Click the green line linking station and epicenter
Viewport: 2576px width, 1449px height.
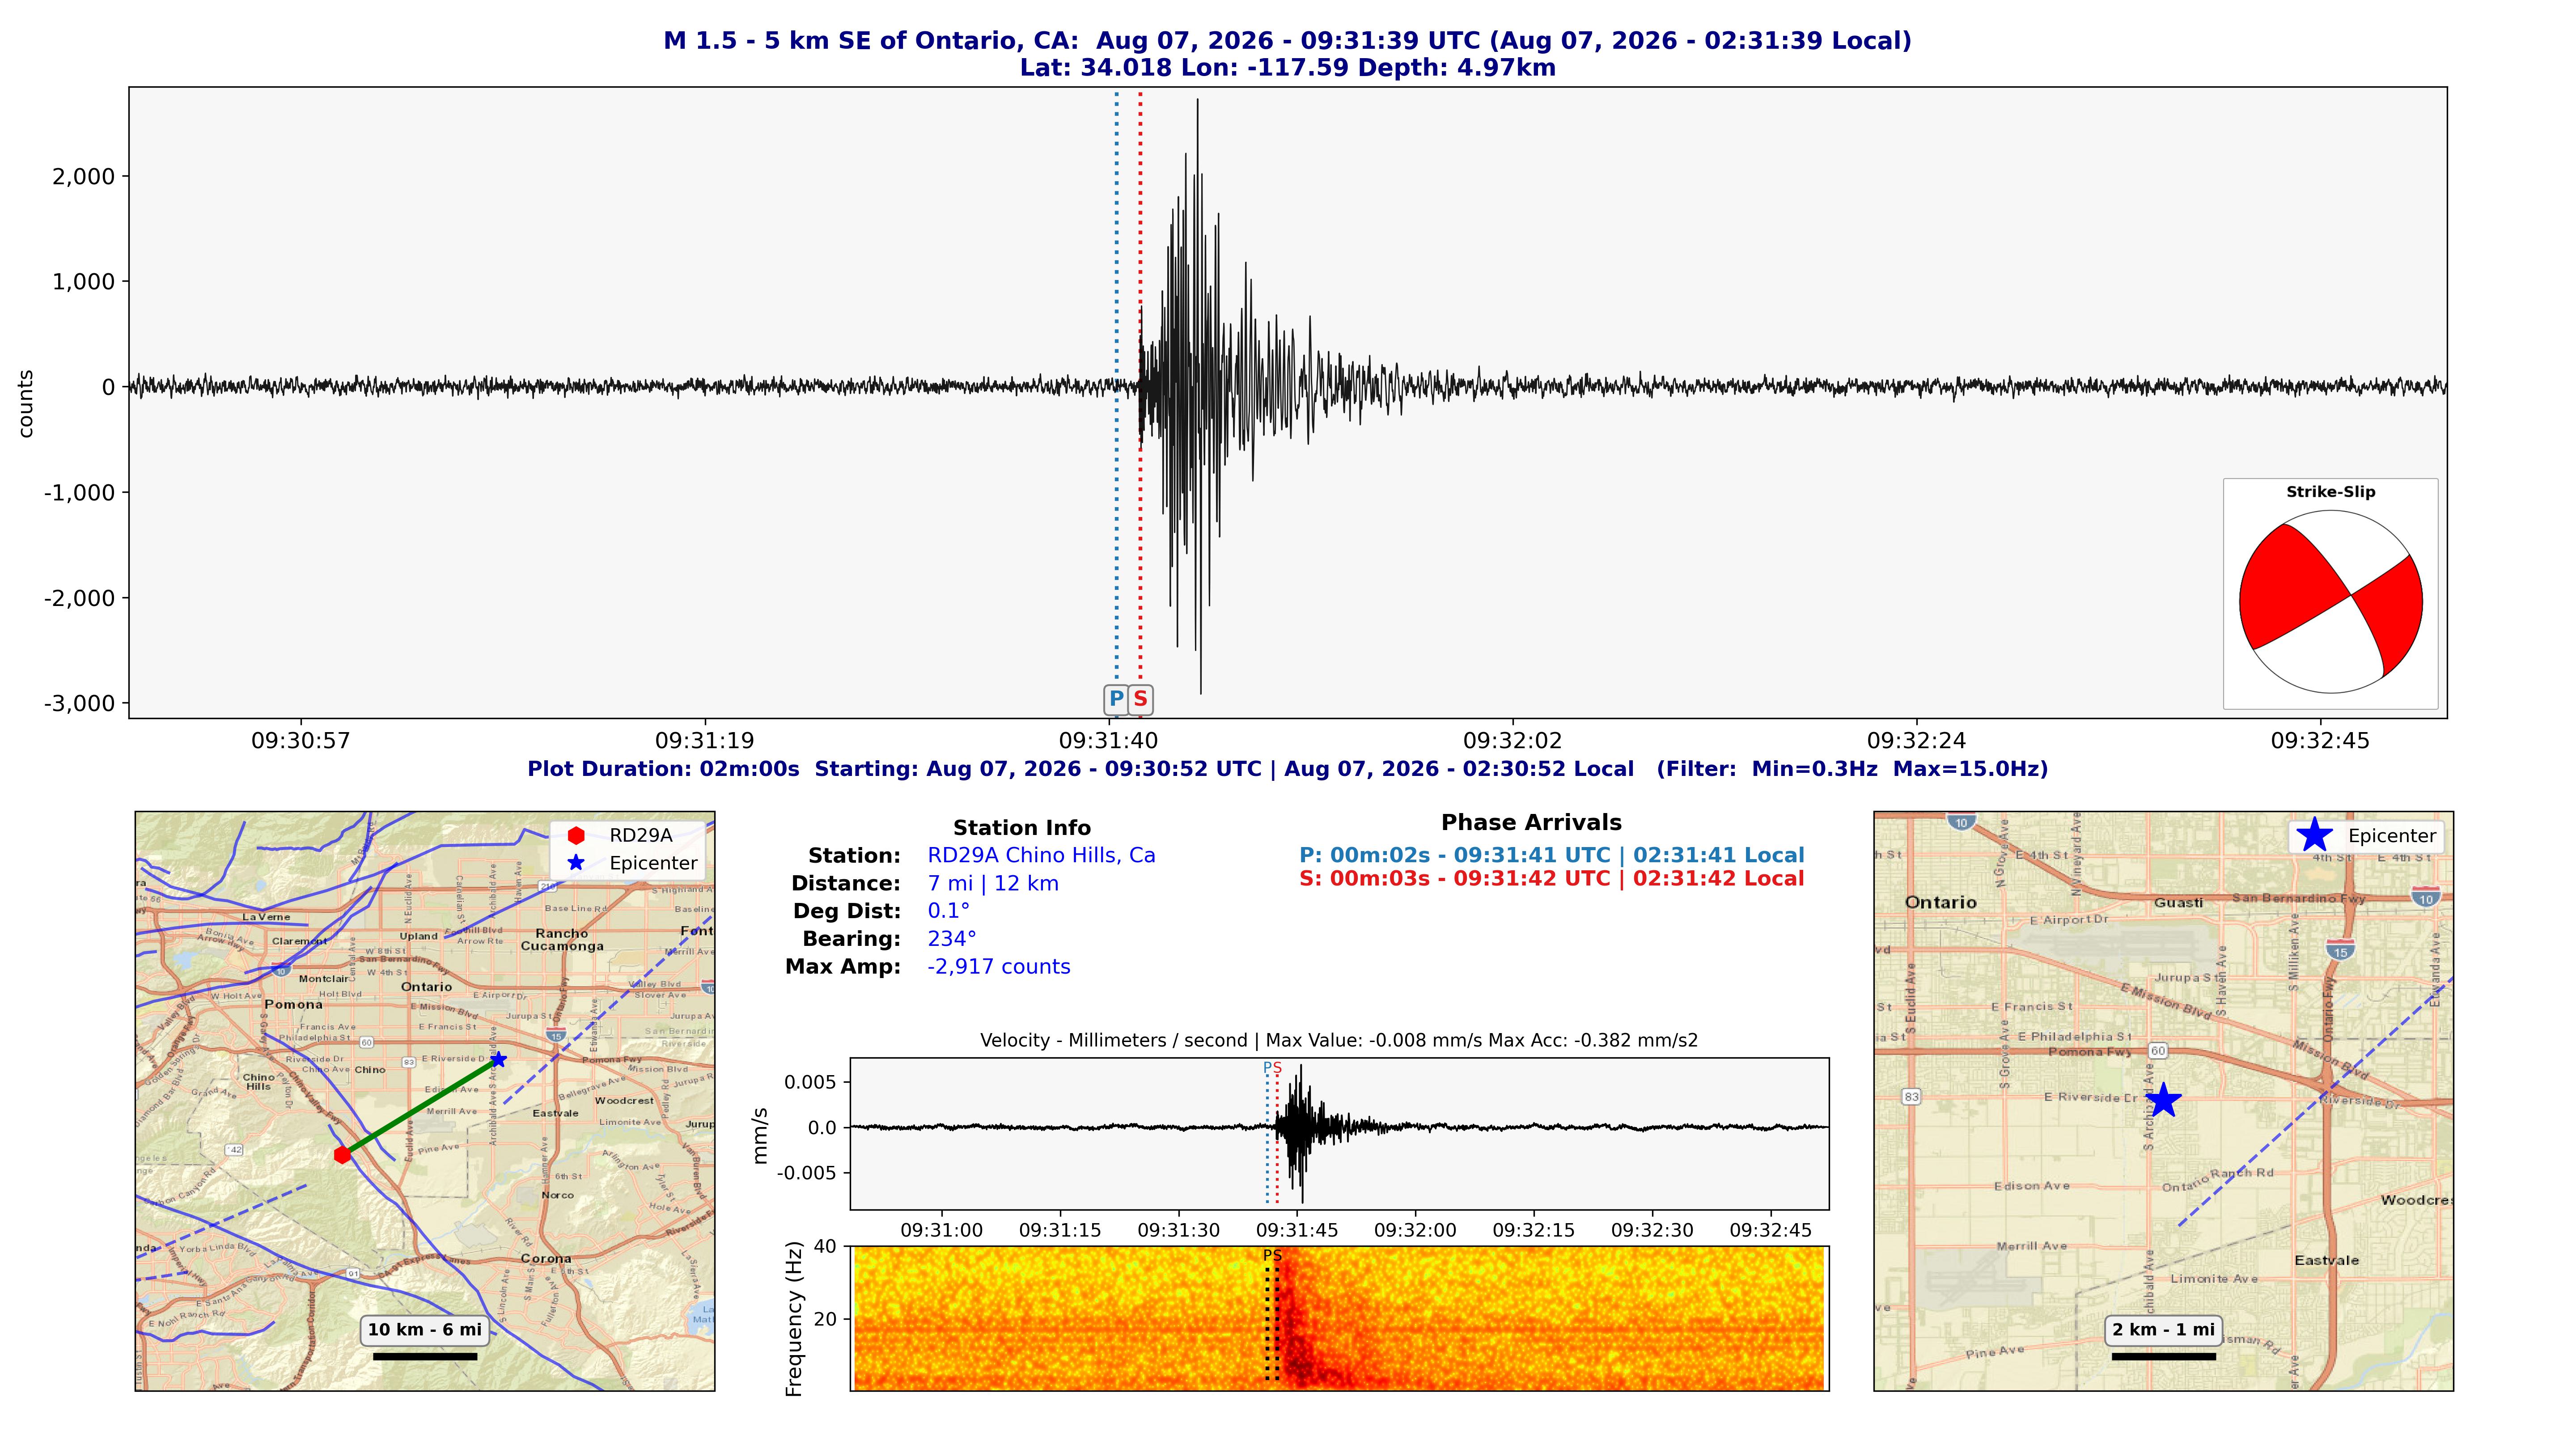tap(420, 1107)
